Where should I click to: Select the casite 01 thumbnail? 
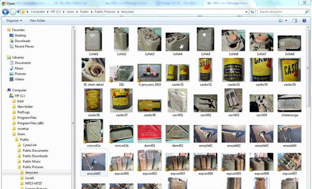(x=178, y=73)
